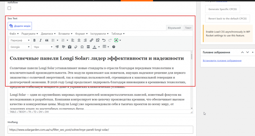The height and width of the screenshot is (136, 255).
Task: Insert a blockquote
Action: point(47,40)
